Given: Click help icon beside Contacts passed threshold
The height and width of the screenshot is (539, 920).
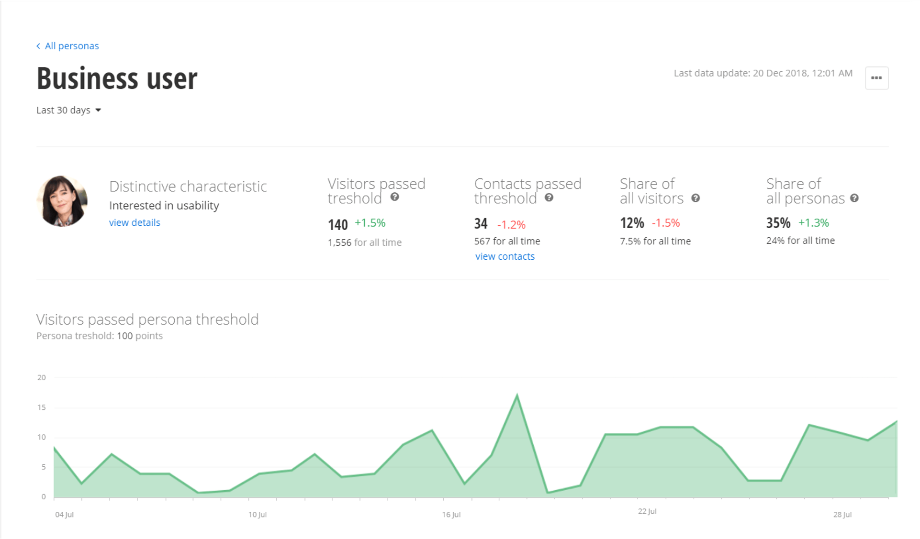Looking at the screenshot, I should tap(549, 198).
